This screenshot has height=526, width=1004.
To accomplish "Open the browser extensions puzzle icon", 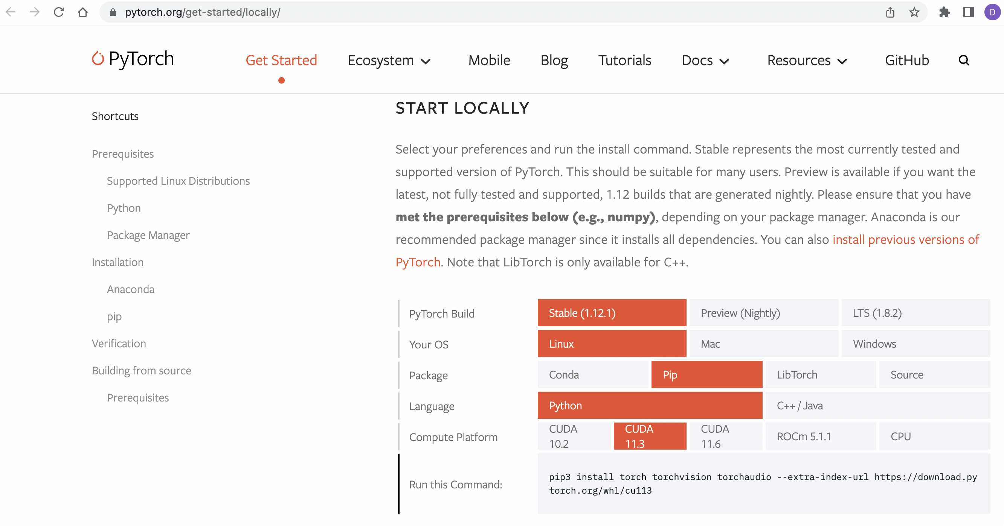I will click(943, 12).
